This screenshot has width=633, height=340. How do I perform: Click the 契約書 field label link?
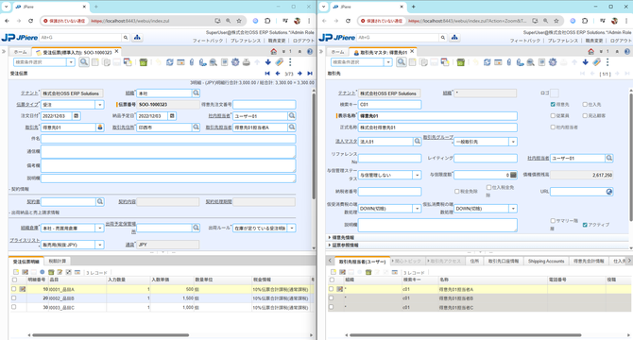[x=33, y=202]
